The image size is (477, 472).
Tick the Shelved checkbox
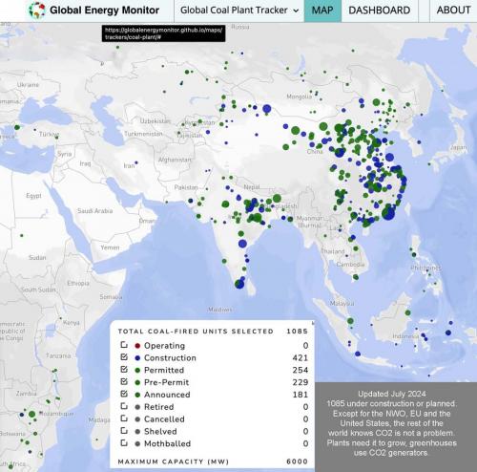124,431
